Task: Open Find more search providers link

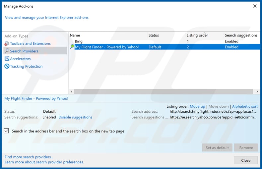Action: [29, 157]
